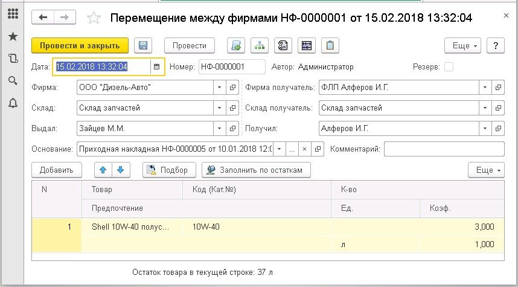Close the document tab with X

tap(506, 15)
